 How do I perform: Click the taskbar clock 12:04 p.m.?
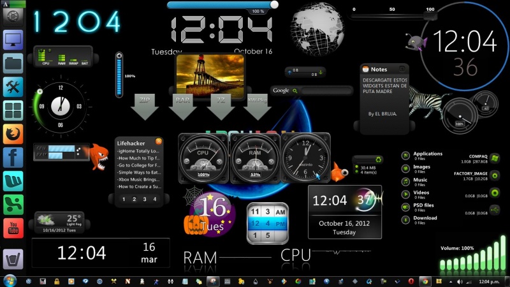click(x=489, y=281)
